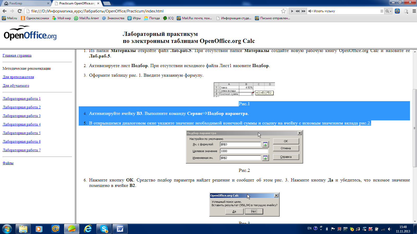Viewport: 417px width, 234px height.
Task: Click the address bar URL field
Action: click(x=154, y=11)
